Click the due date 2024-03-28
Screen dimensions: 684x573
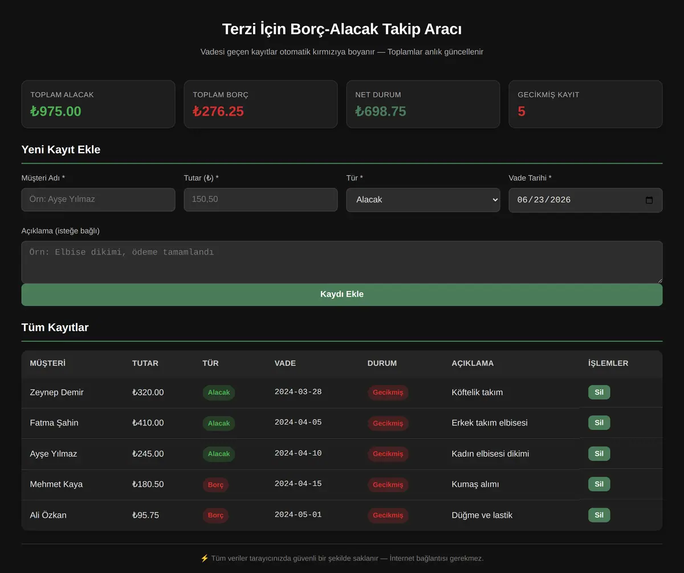298,392
